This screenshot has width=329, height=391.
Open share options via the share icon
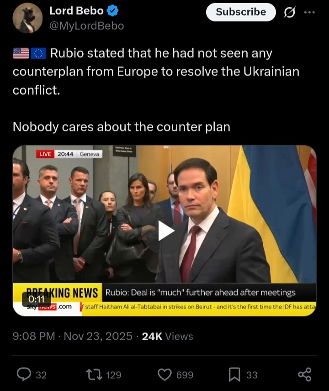[x=305, y=375]
